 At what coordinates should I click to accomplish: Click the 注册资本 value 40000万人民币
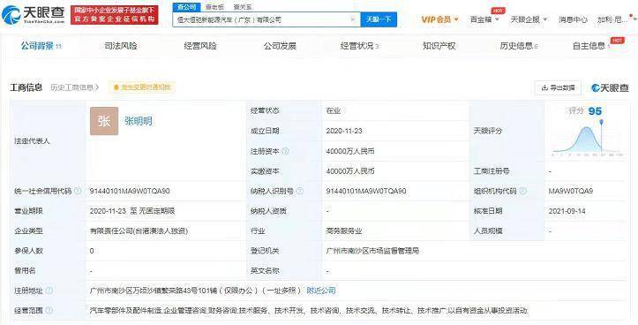click(x=350, y=151)
